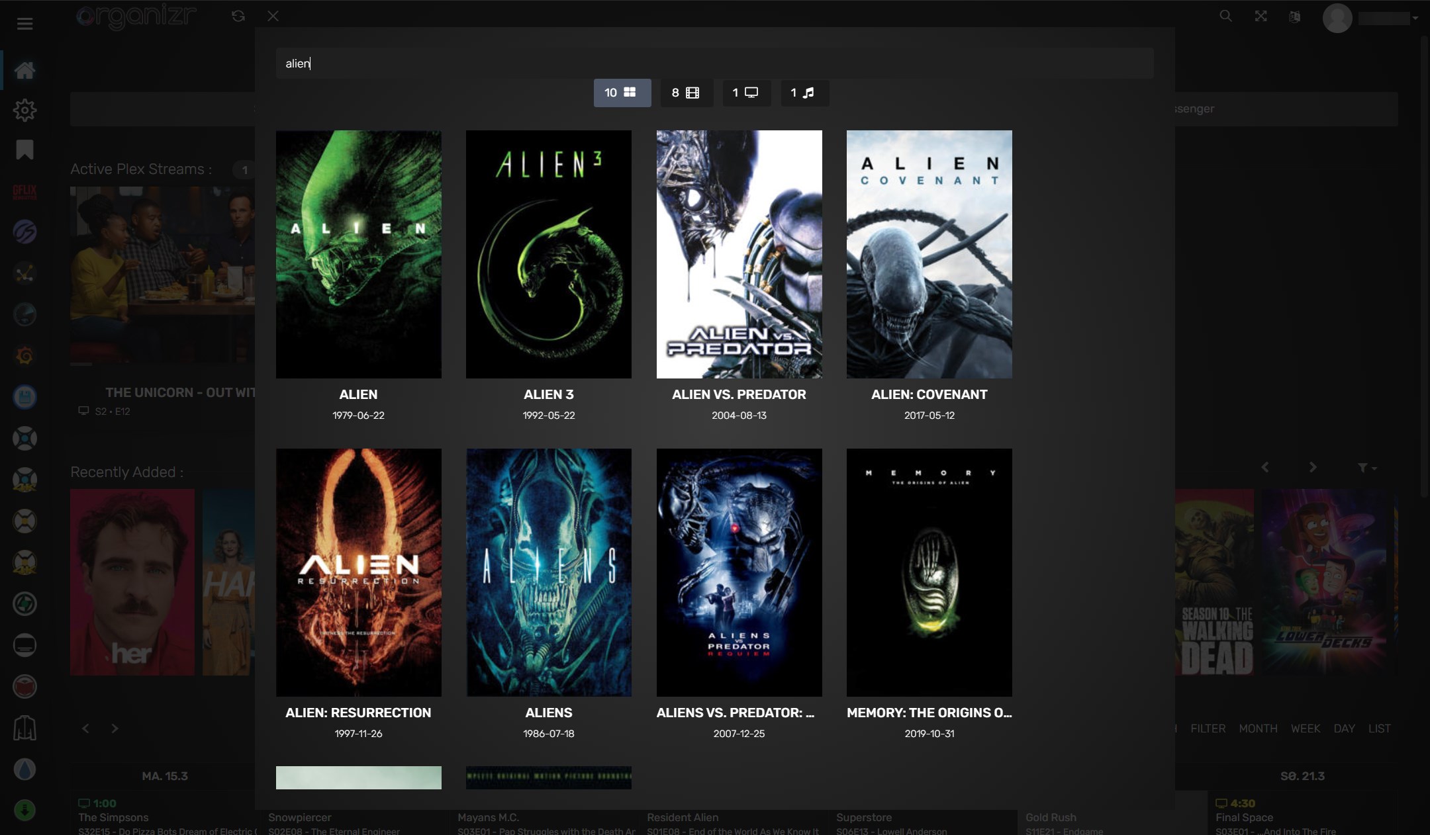Filter results to 8 movies
This screenshot has height=835, width=1430.
tap(685, 93)
